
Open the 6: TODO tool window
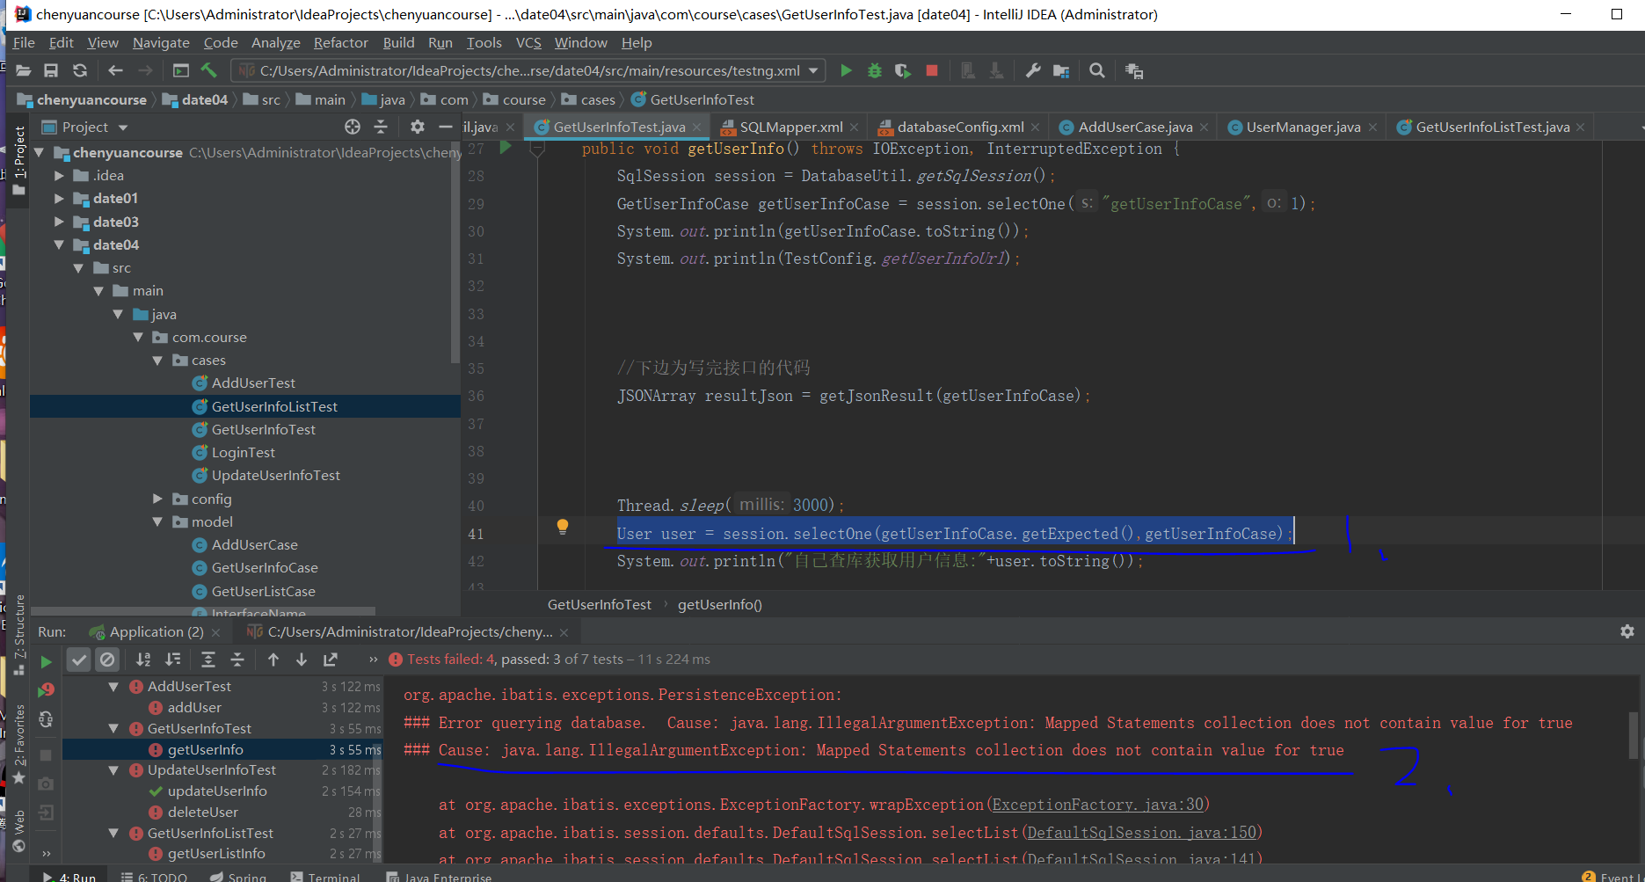coord(154,877)
